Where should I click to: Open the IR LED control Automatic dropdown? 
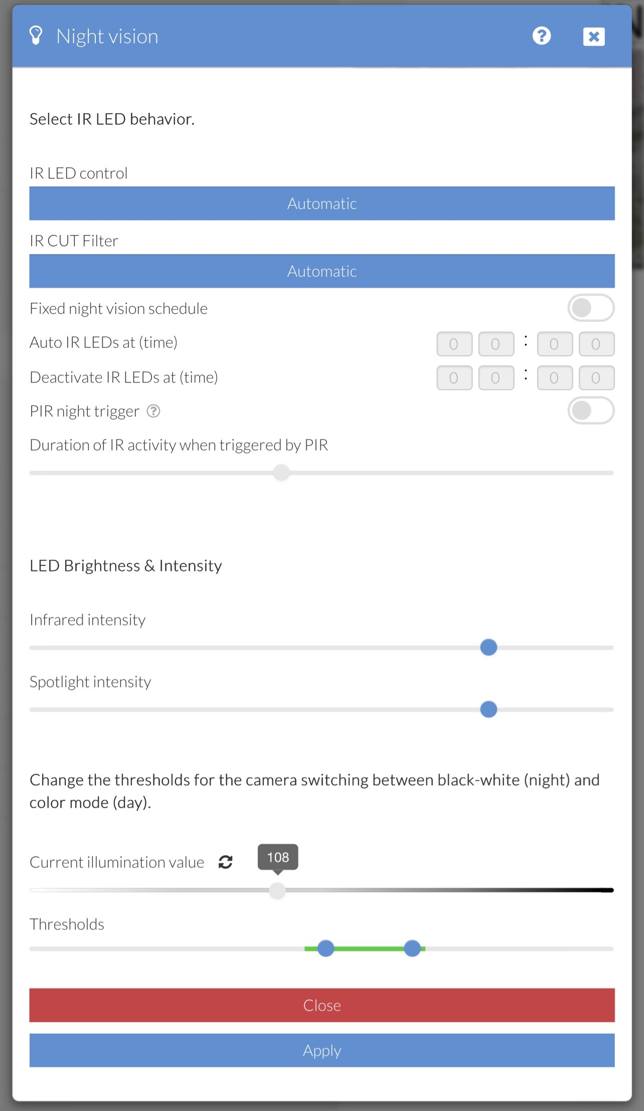[x=322, y=204]
